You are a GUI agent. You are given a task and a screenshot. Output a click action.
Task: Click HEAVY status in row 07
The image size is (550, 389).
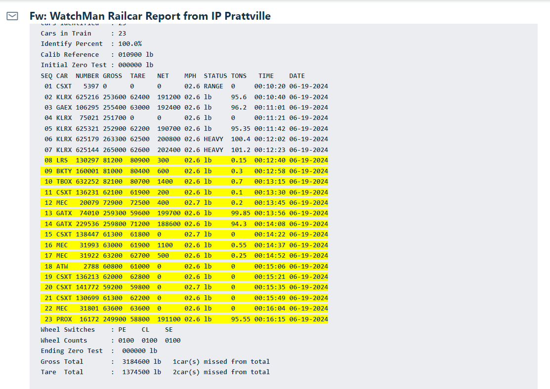(x=213, y=150)
